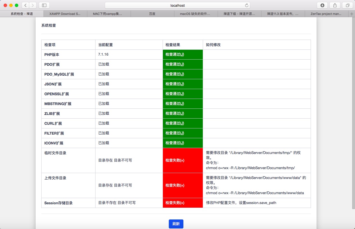355x229 pixels.
Task: Go forward with Safari forward arrow
Action: pos(33,5)
